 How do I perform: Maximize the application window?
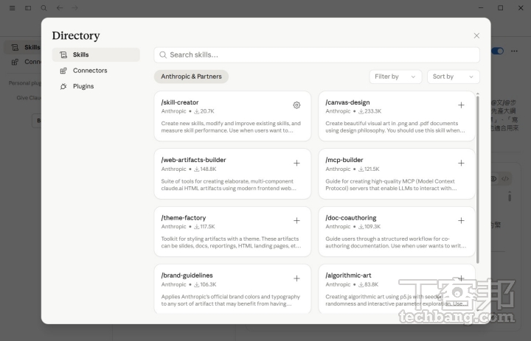point(501,8)
